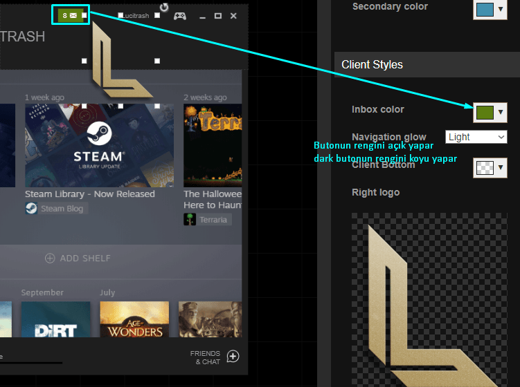This screenshot has height=387, width=520.
Task: Expand the Client Bottom dropdown arrow
Action: [x=501, y=167]
